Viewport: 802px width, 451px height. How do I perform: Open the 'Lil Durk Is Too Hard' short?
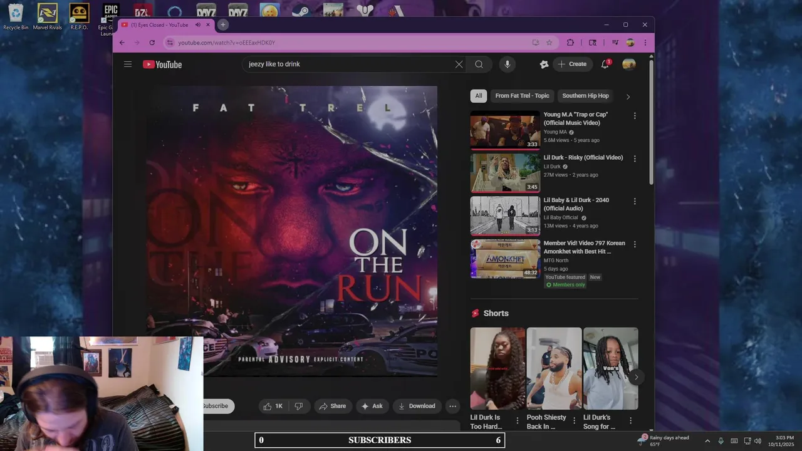497,368
